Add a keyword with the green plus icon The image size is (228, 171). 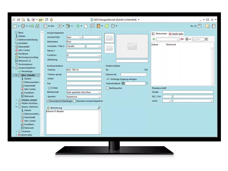pyautogui.click(x=154, y=39)
